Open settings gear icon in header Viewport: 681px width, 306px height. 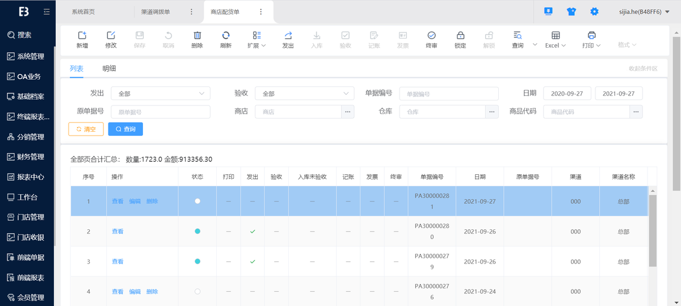[x=594, y=11]
